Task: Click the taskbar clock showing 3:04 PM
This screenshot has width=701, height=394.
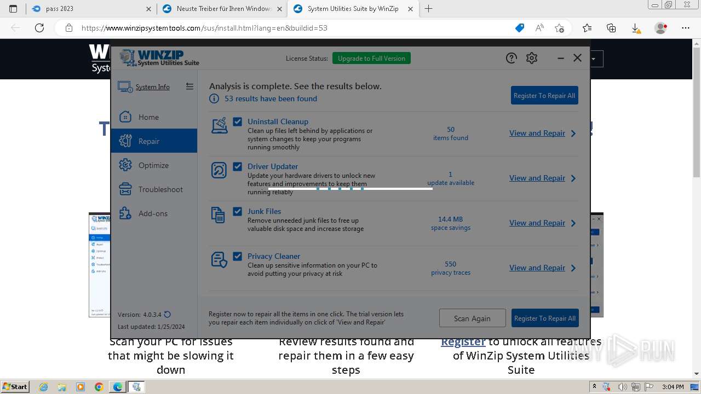Action: [x=673, y=387]
